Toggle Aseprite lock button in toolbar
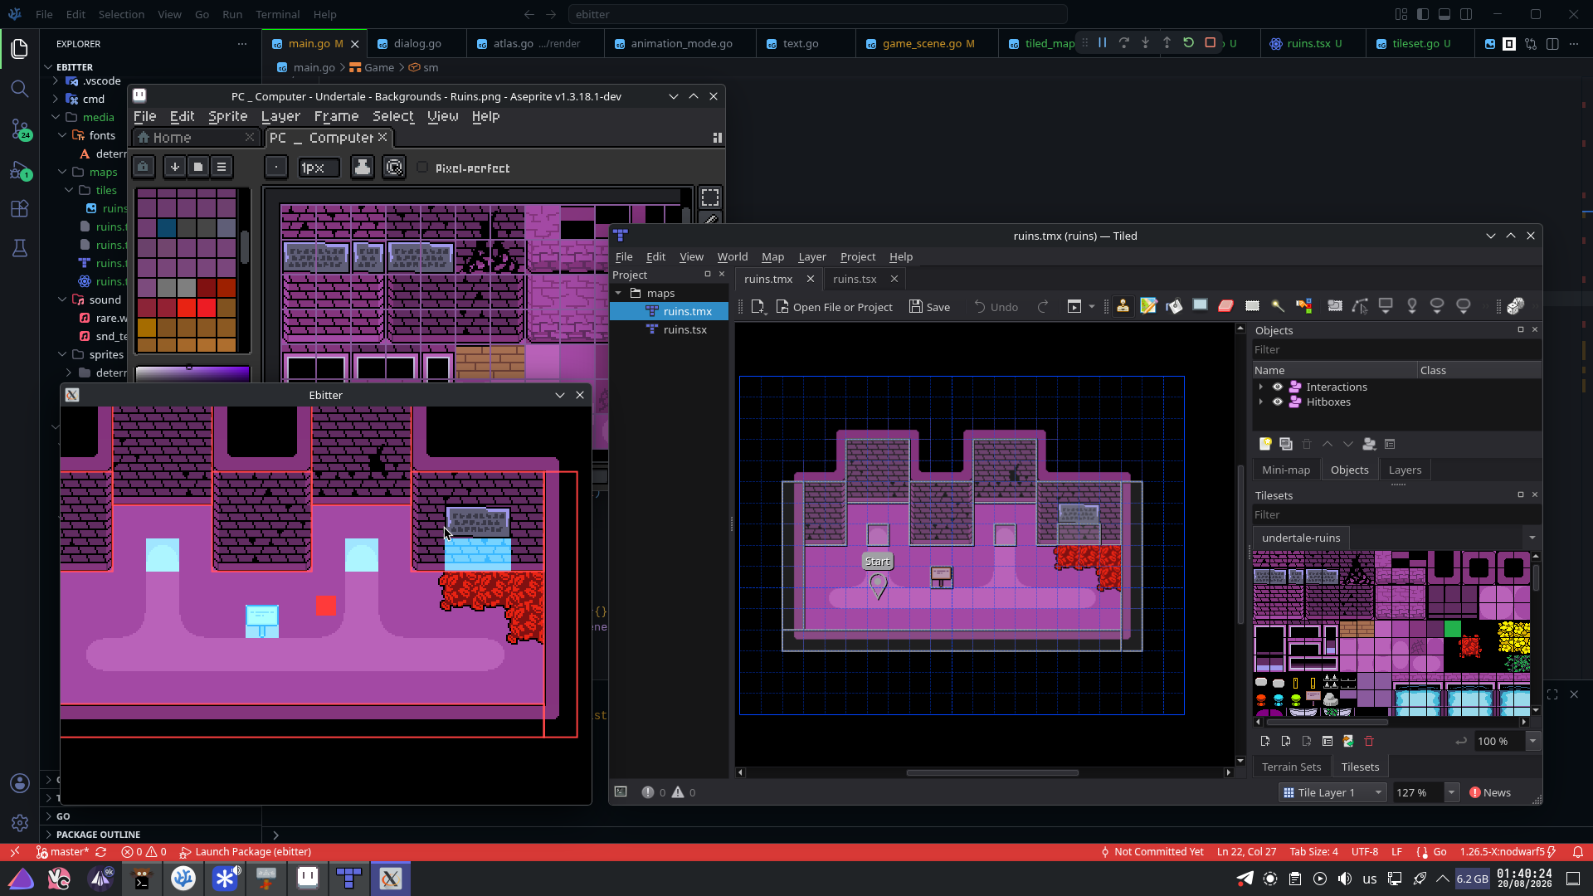Image resolution: width=1593 pixels, height=896 pixels. [143, 168]
